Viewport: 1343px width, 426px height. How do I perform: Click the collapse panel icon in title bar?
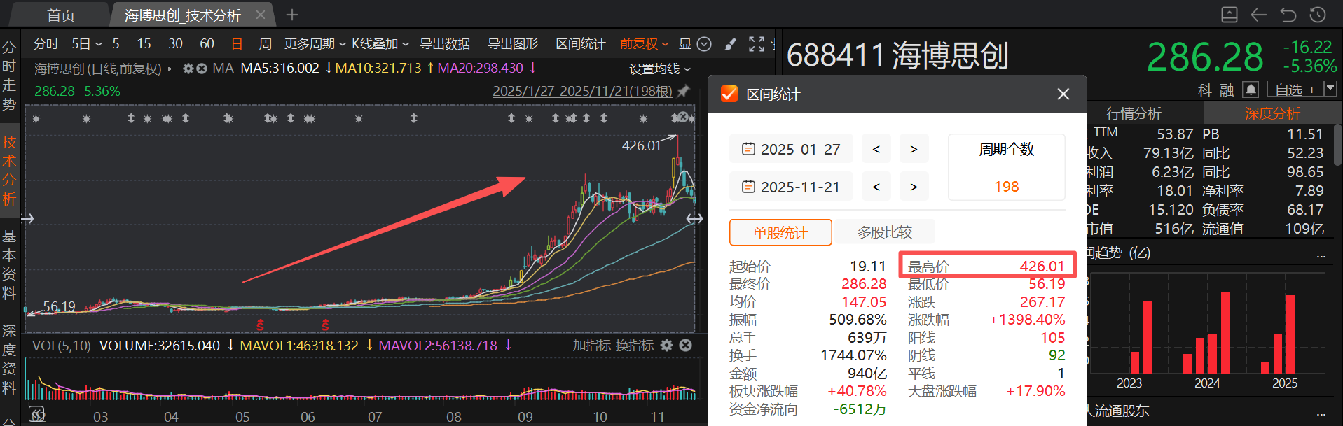(x=1230, y=15)
